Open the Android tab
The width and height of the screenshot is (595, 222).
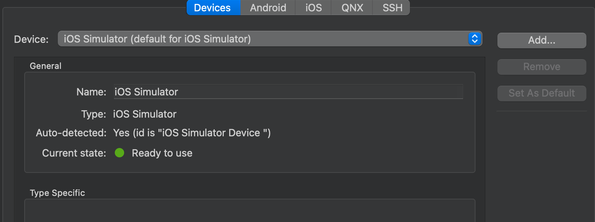pyautogui.click(x=268, y=8)
